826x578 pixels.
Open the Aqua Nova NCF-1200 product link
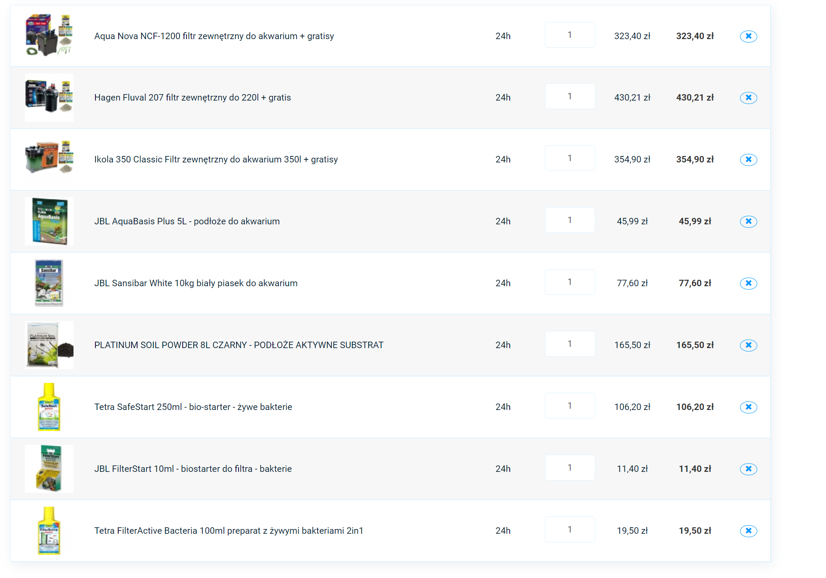tap(214, 36)
